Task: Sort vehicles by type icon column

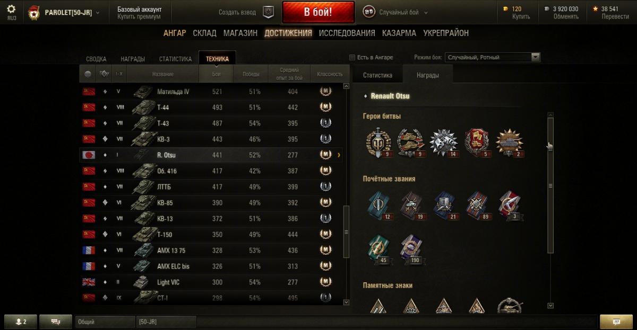Action: [104, 74]
